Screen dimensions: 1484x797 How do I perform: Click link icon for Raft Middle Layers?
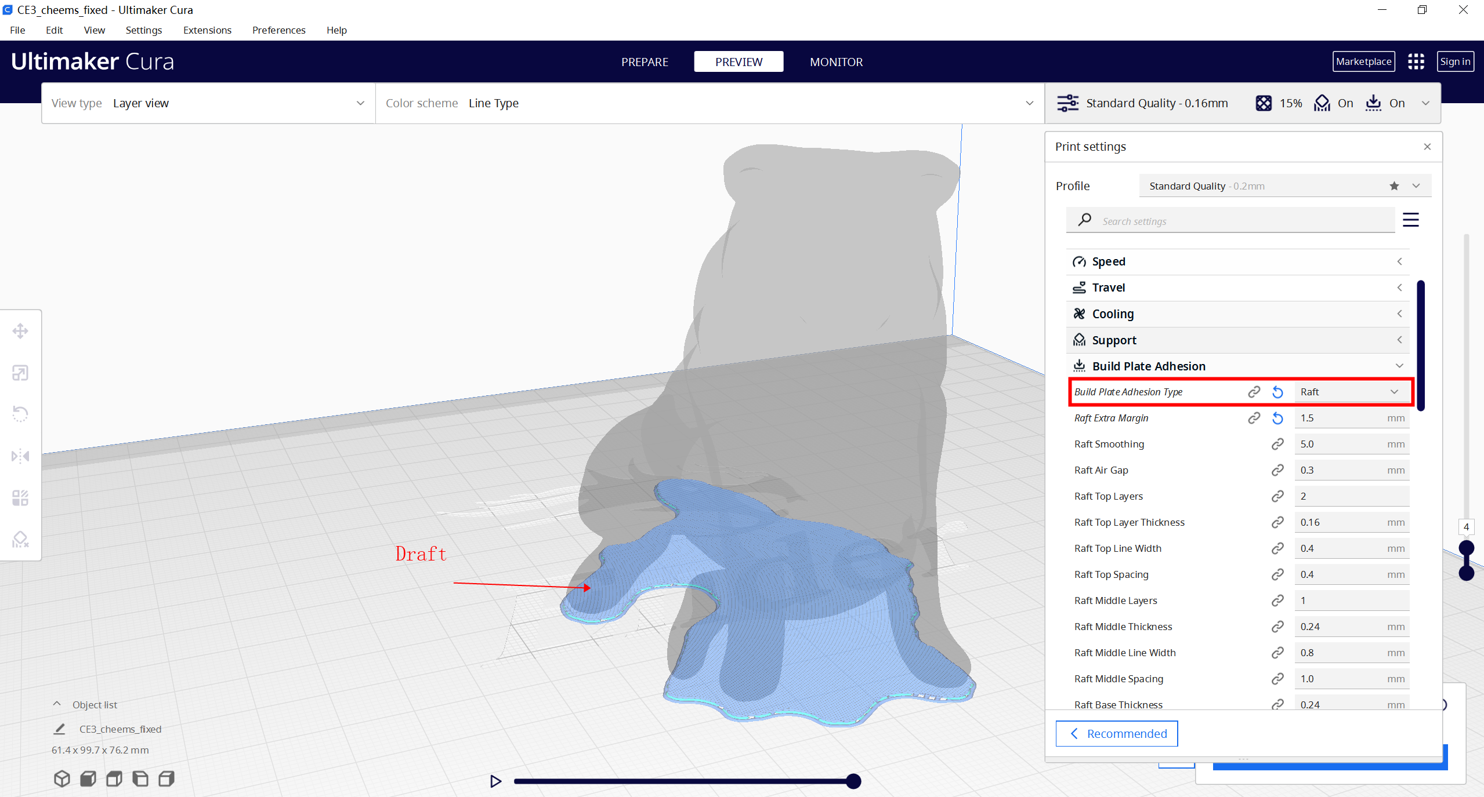coord(1277,601)
